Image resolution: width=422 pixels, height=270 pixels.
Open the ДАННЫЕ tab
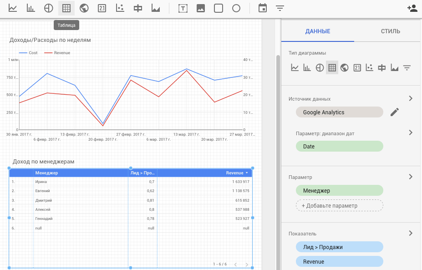click(x=318, y=31)
